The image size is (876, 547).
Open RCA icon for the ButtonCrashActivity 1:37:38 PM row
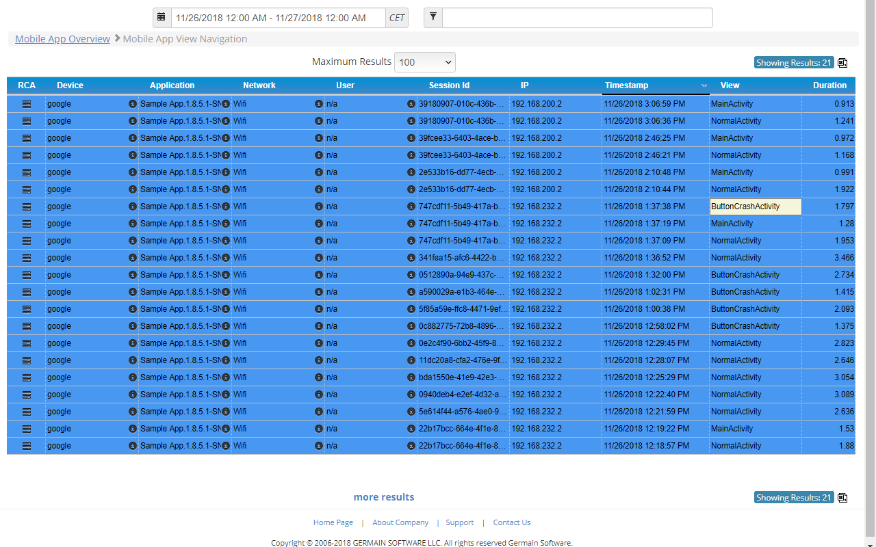pyautogui.click(x=27, y=206)
